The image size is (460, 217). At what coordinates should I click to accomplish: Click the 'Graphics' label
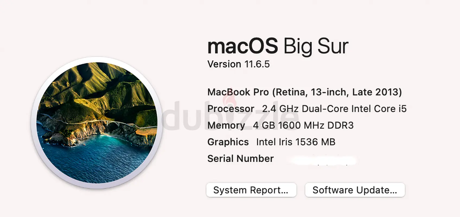coord(228,142)
